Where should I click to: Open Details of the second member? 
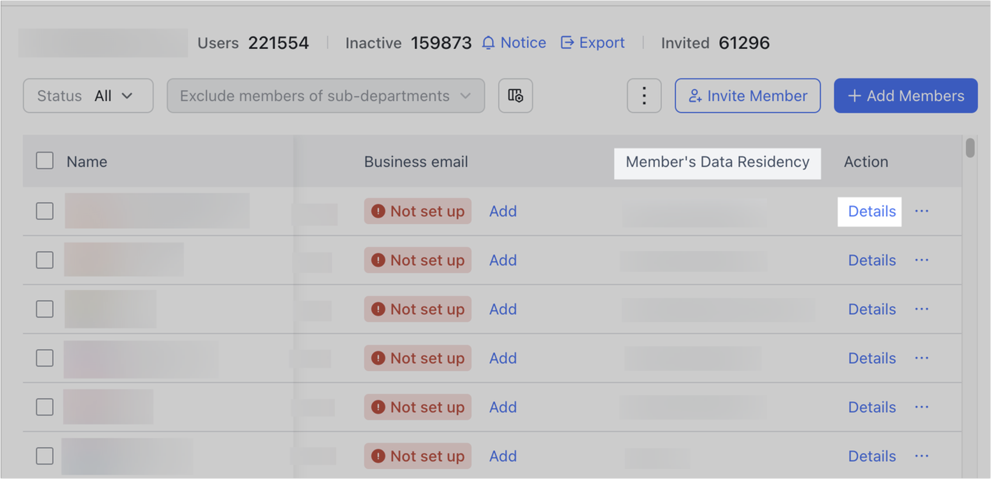(x=872, y=260)
